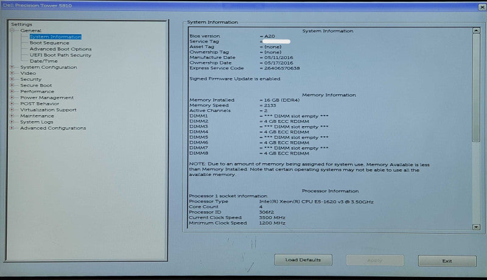Click the Asset Tag row
487x280 pixels.
(236, 47)
